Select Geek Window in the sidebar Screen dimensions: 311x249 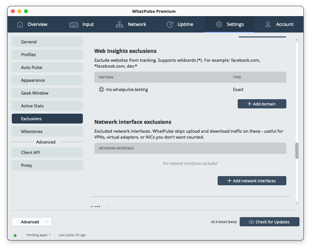[x=47, y=93]
